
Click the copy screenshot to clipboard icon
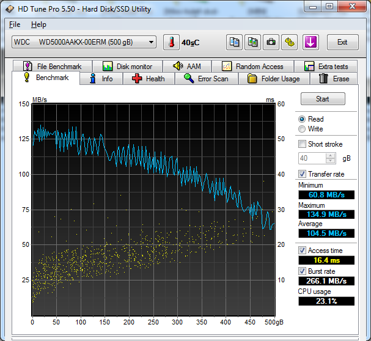pyautogui.click(x=252, y=42)
